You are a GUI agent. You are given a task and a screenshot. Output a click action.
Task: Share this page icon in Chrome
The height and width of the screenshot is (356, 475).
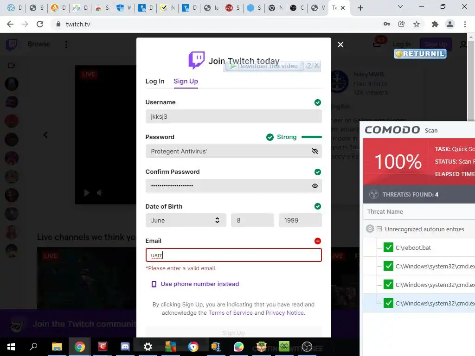coord(402,24)
